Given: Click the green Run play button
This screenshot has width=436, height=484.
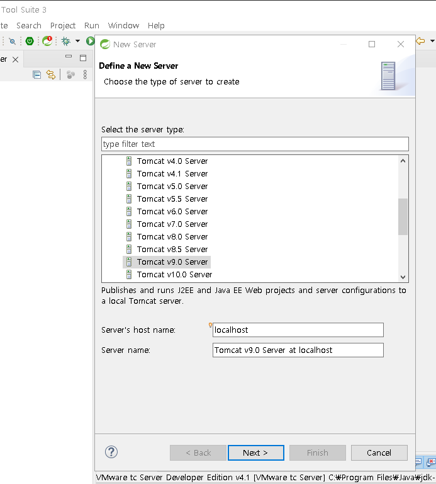Looking at the screenshot, I should pos(90,41).
